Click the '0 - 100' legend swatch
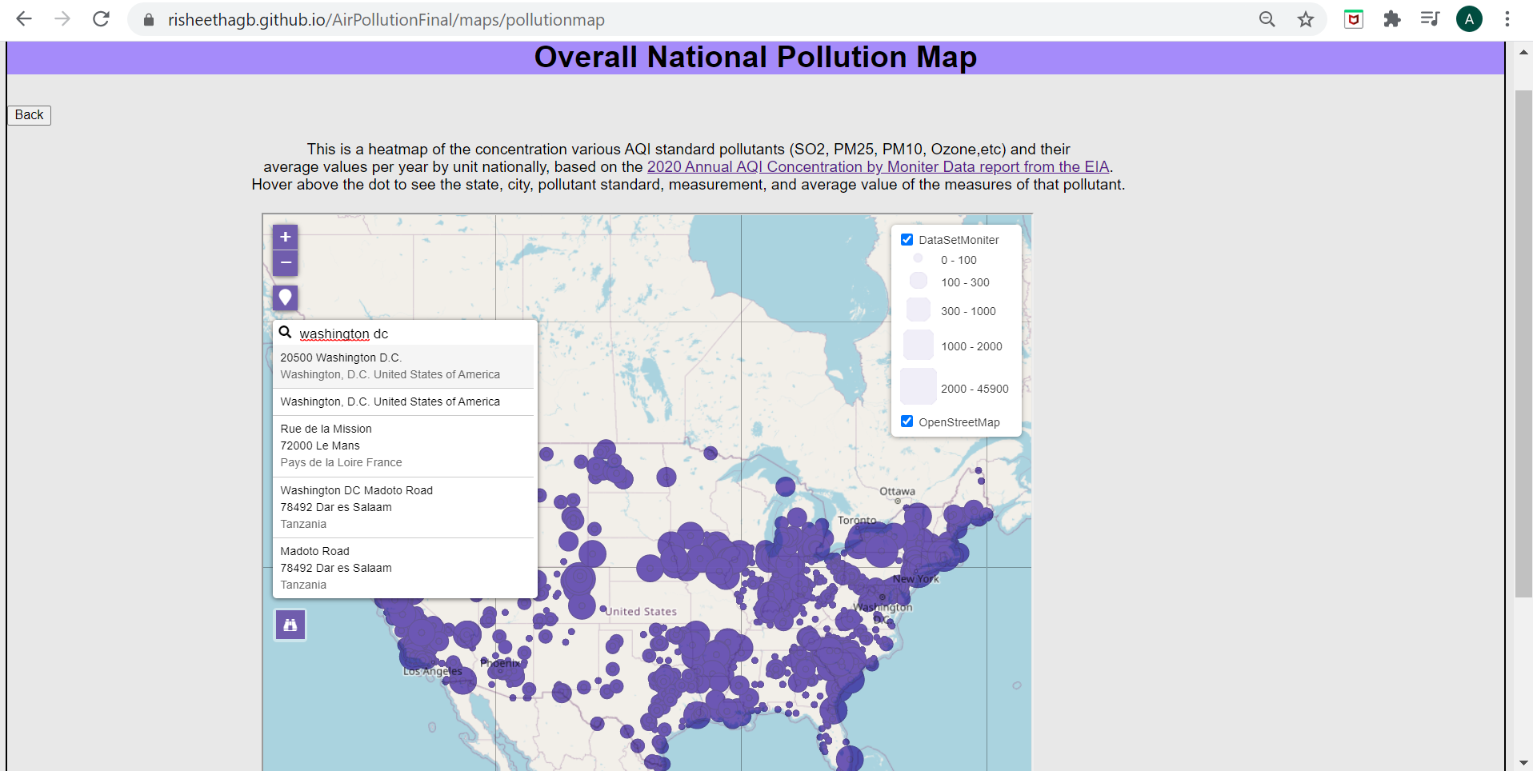The image size is (1533, 771). tap(918, 258)
